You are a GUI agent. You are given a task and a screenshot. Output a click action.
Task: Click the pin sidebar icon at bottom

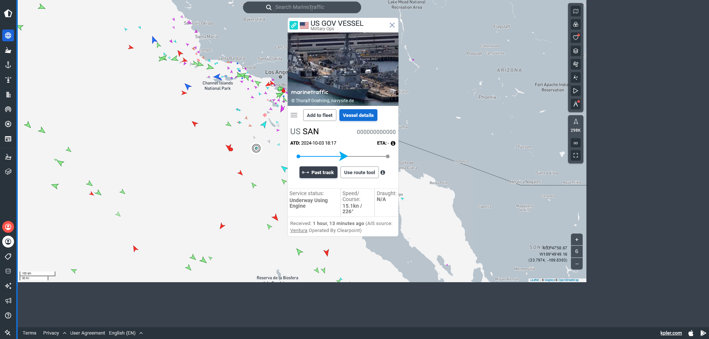(x=8, y=332)
